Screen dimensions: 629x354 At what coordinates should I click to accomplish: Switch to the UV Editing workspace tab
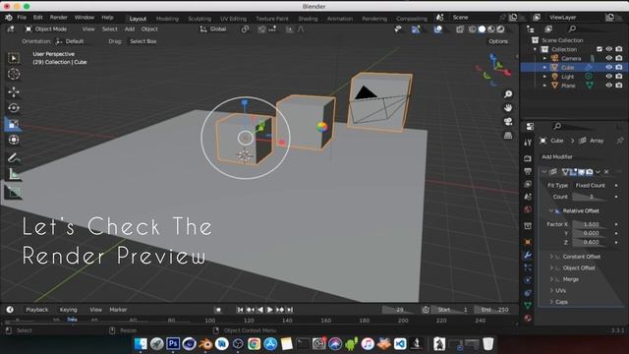[234, 19]
